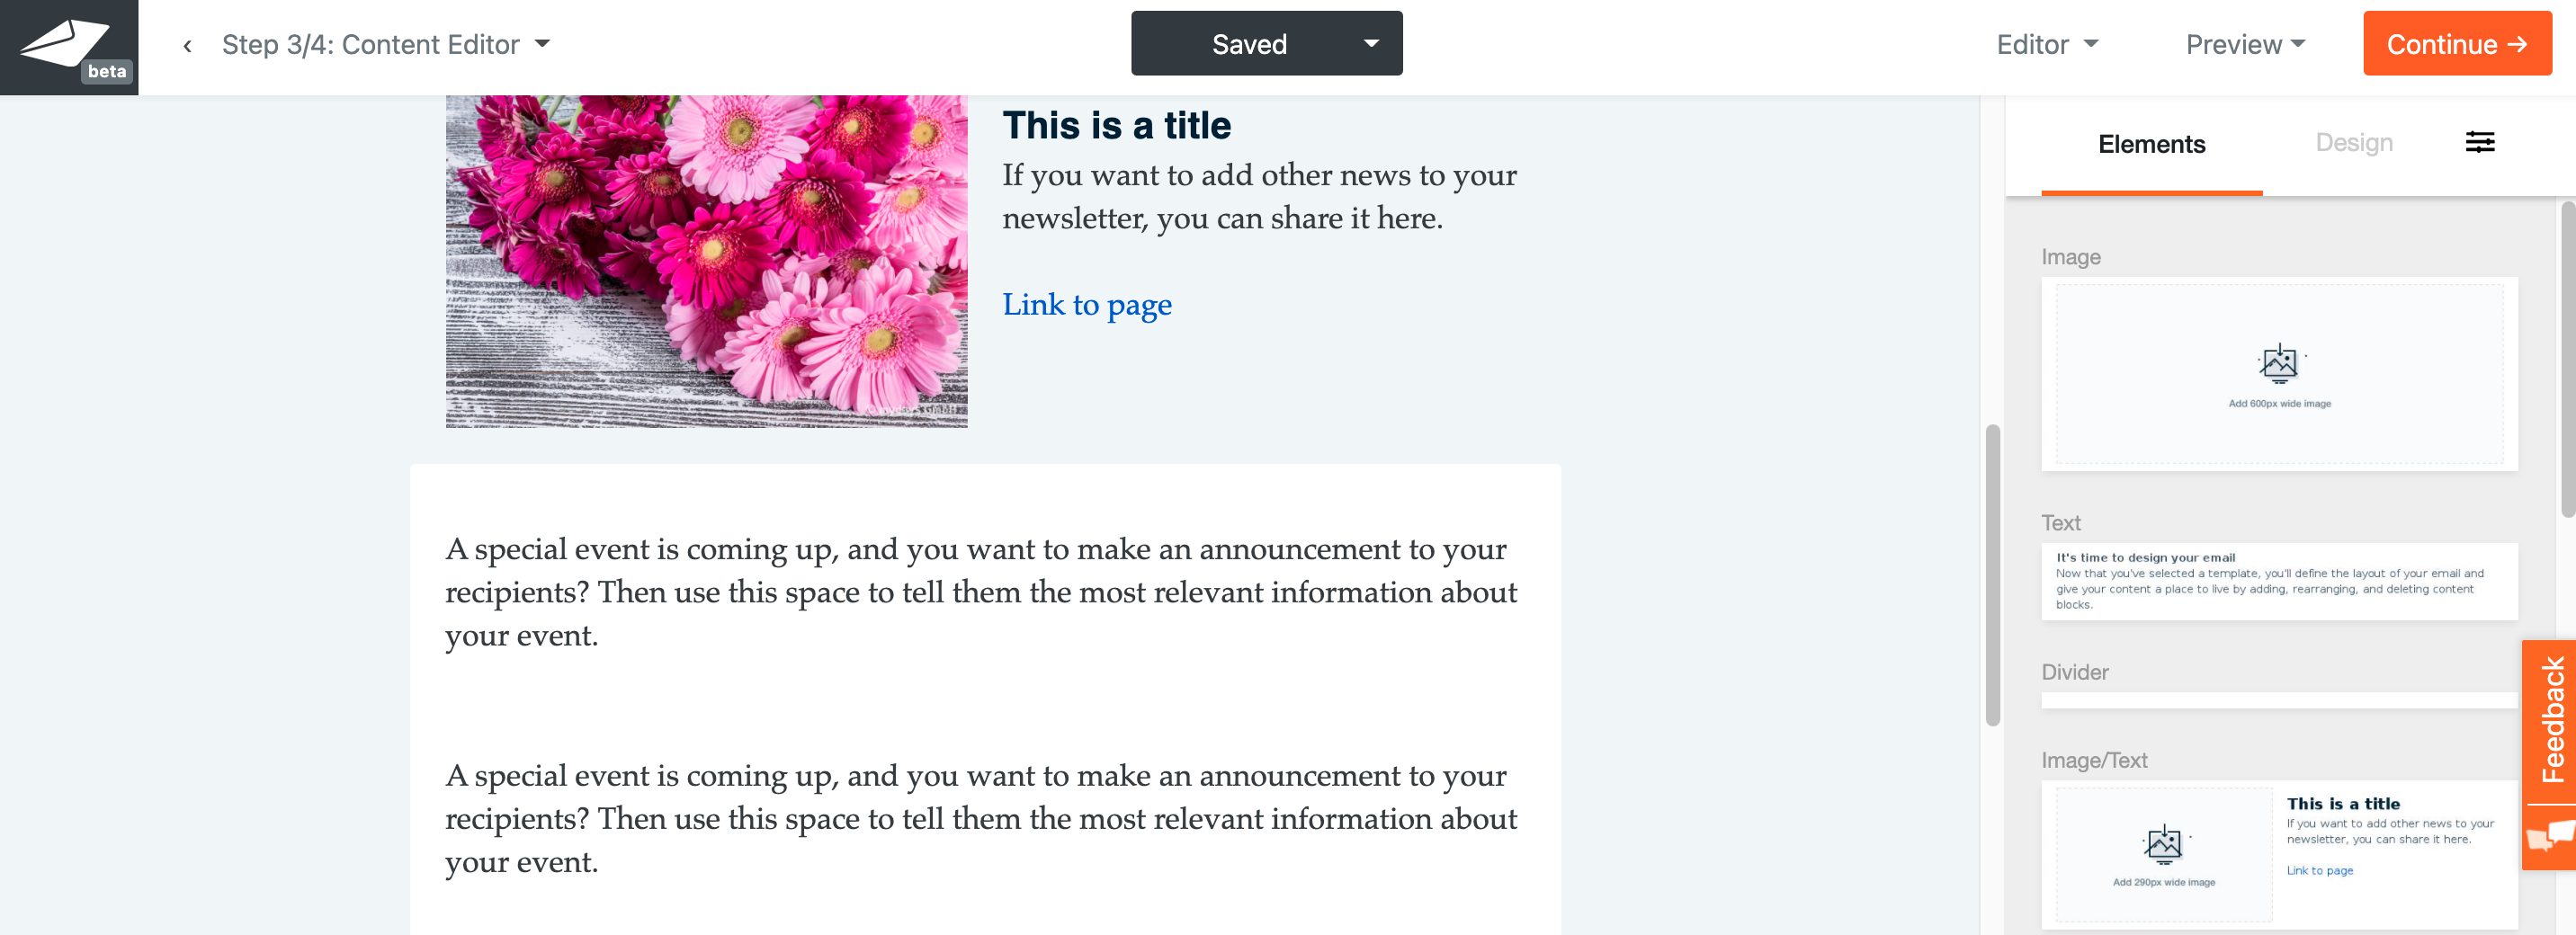Click the Link to page hyperlink
This screenshot has width=2576, height=935.
1086,305
